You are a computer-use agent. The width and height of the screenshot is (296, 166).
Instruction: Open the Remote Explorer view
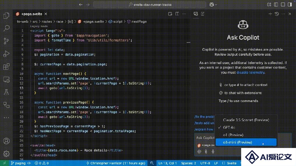point(6,80)
